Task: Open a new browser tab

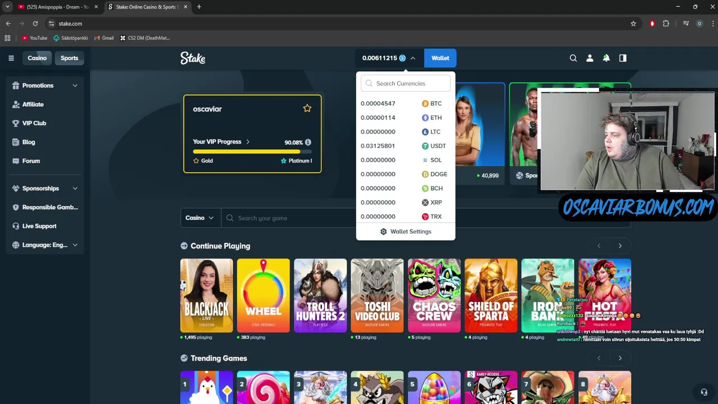Action: point(199,7)
